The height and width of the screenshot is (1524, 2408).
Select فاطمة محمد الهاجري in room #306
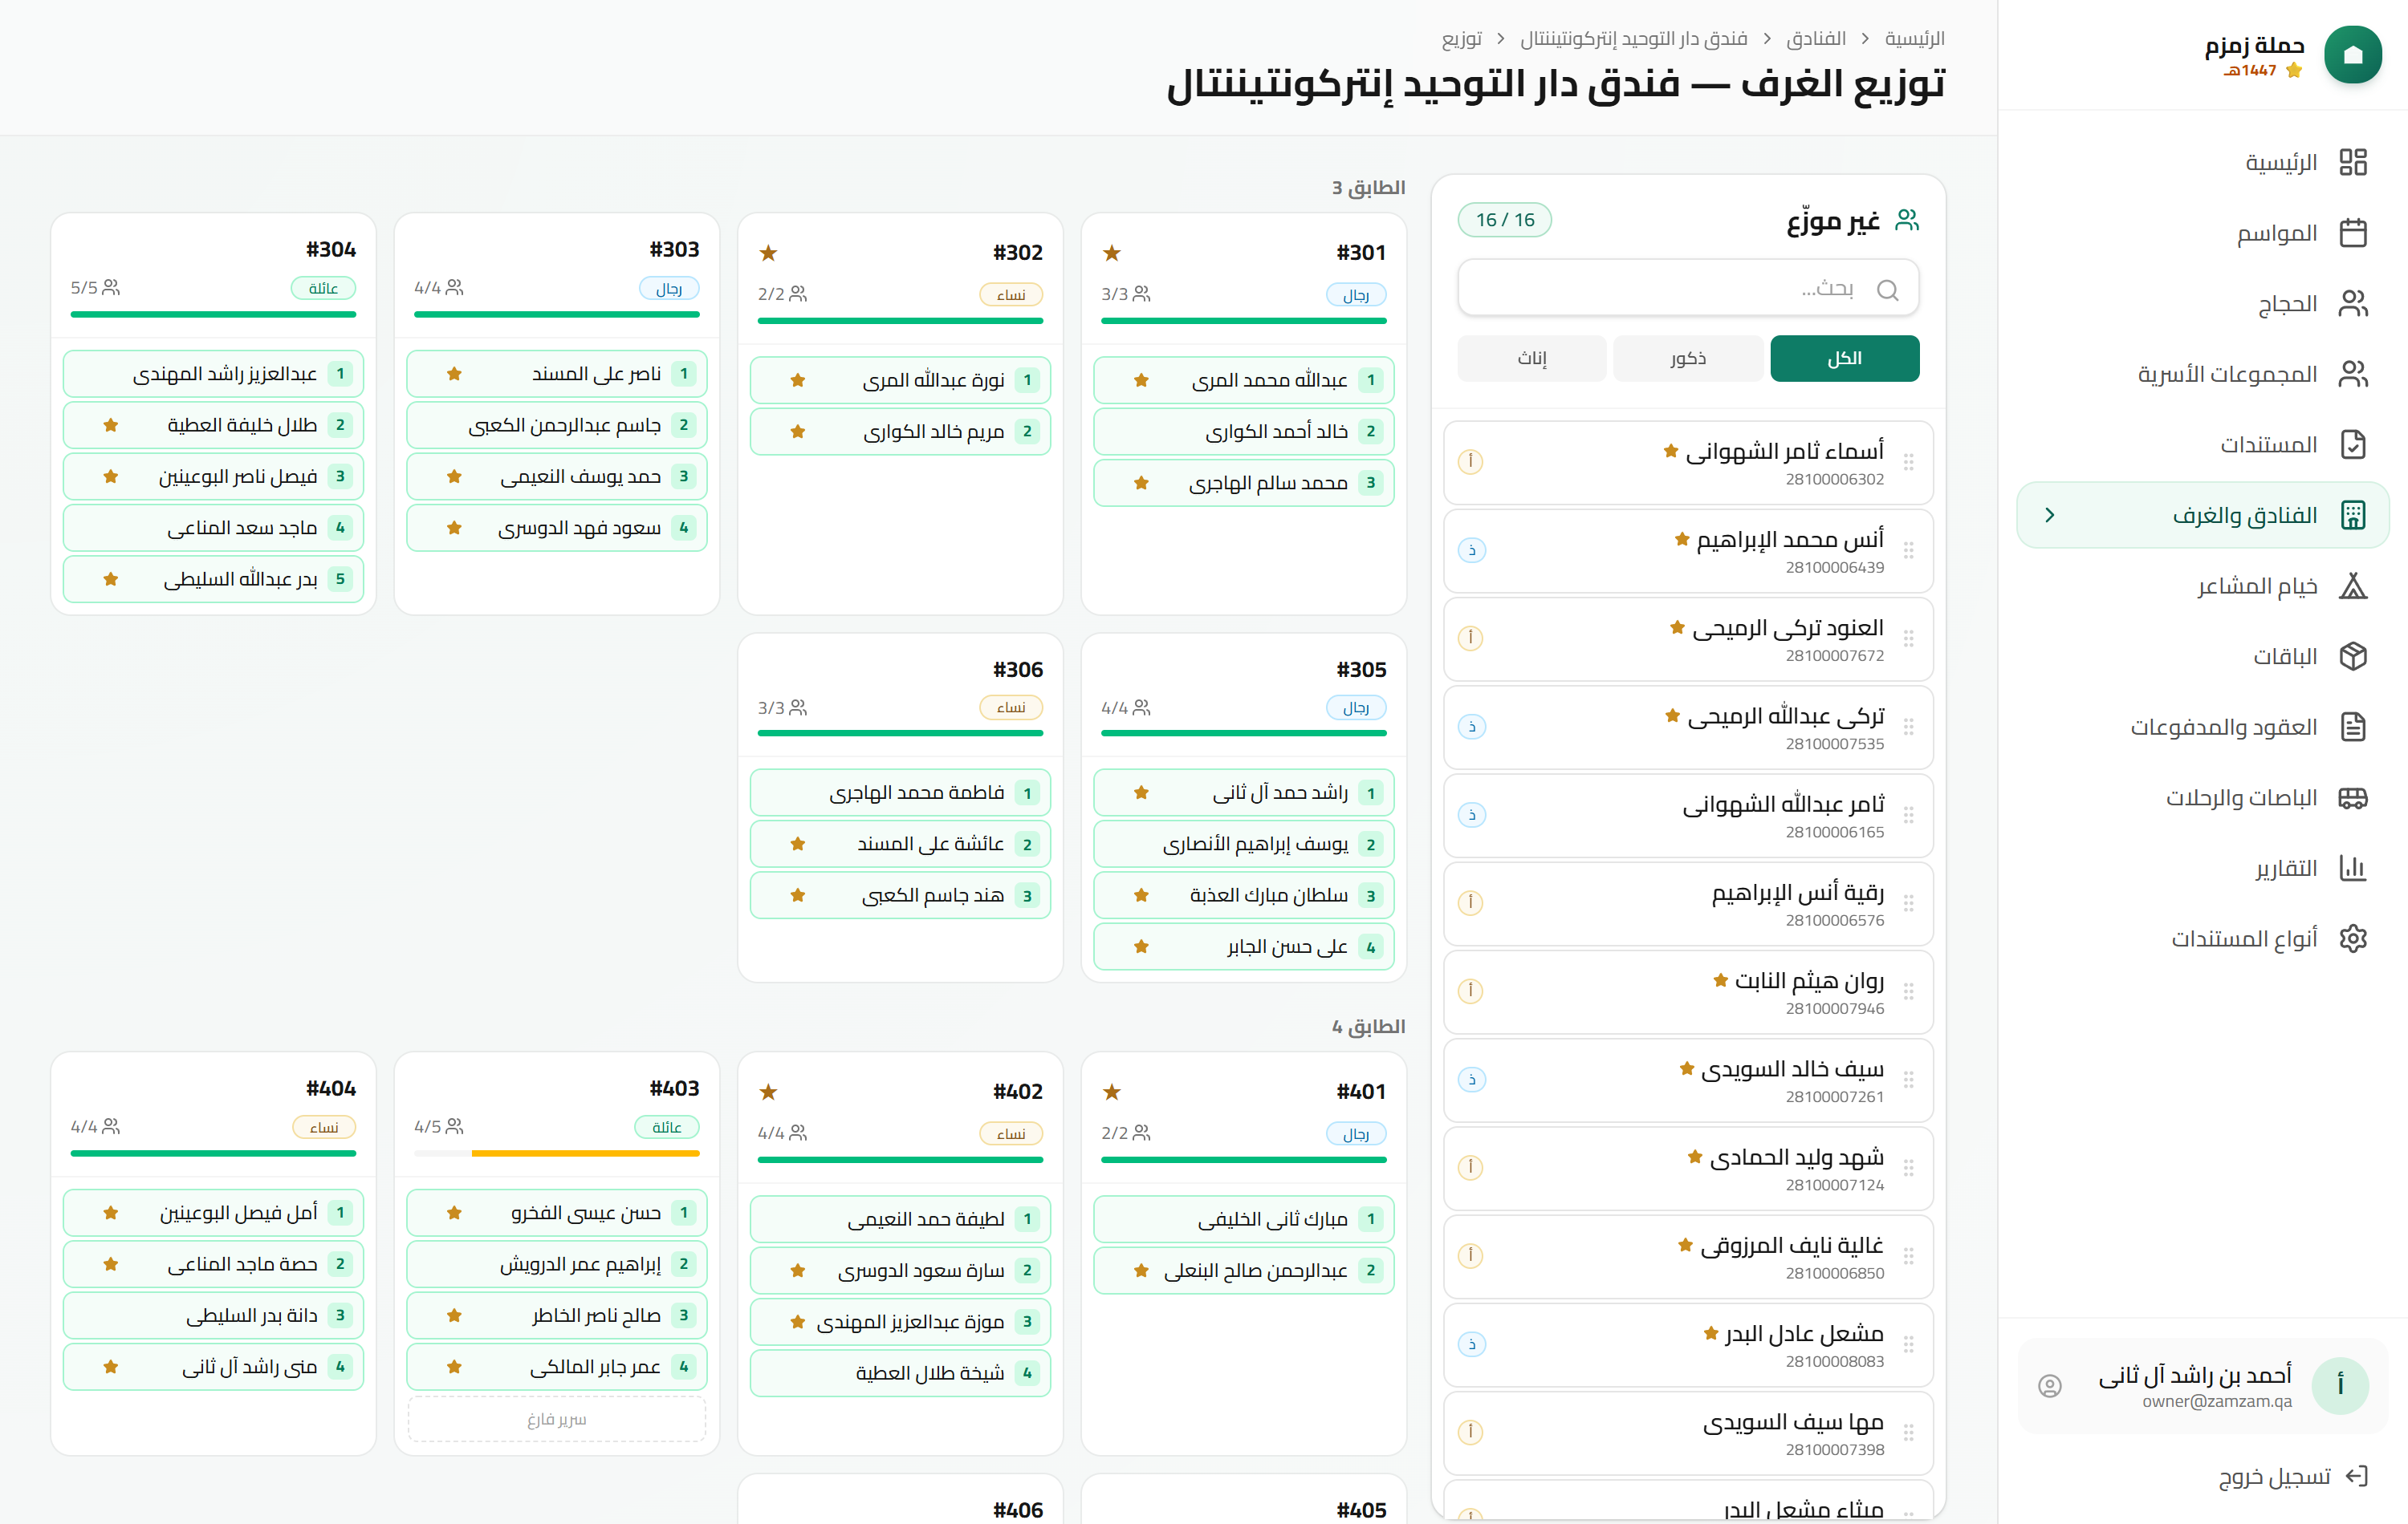900,792
